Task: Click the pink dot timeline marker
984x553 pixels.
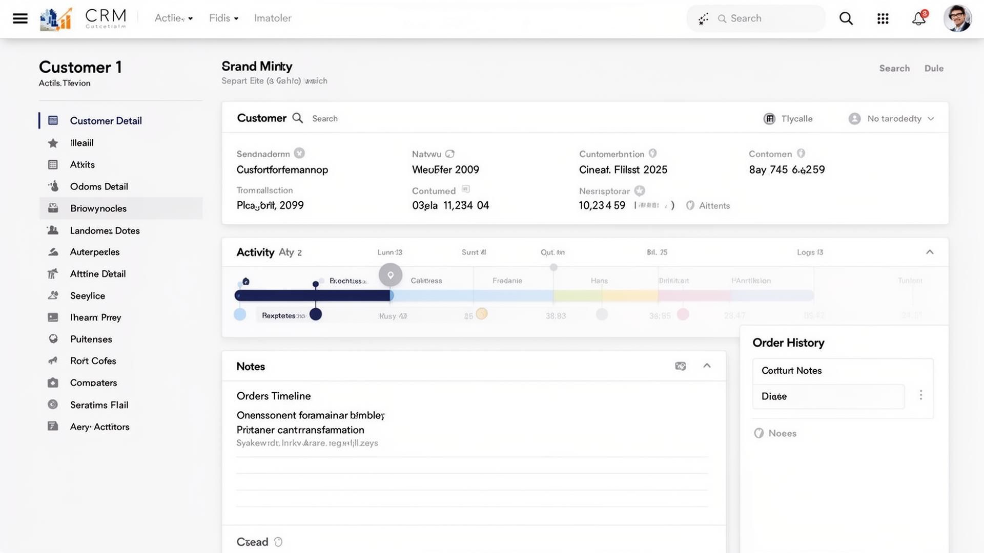Action: 683,314
